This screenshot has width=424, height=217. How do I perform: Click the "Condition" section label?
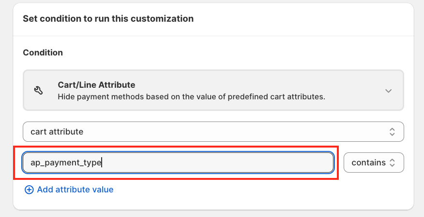(x=43, y=52)
